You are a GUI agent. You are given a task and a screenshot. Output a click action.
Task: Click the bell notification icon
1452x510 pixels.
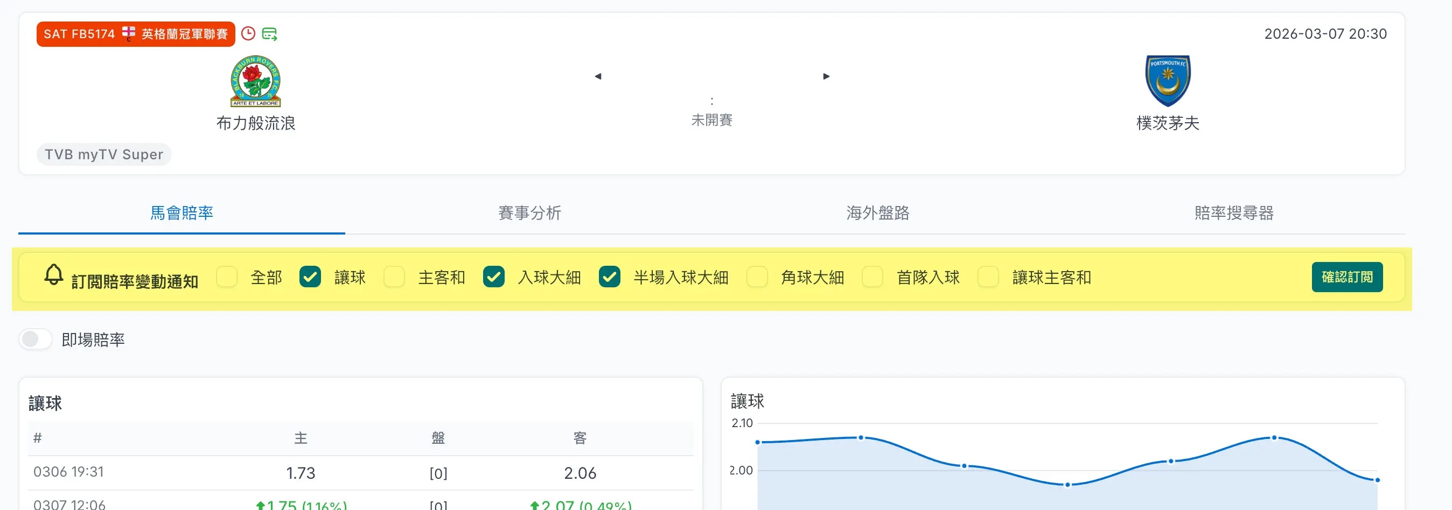click(x=53, y=275)
